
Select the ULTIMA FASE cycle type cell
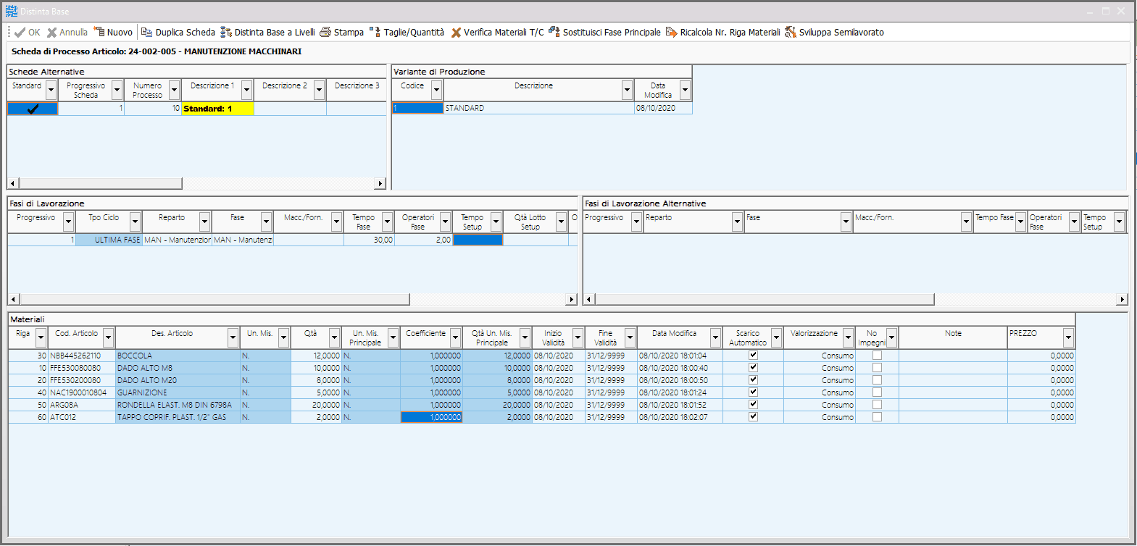(x=109, y=240)
